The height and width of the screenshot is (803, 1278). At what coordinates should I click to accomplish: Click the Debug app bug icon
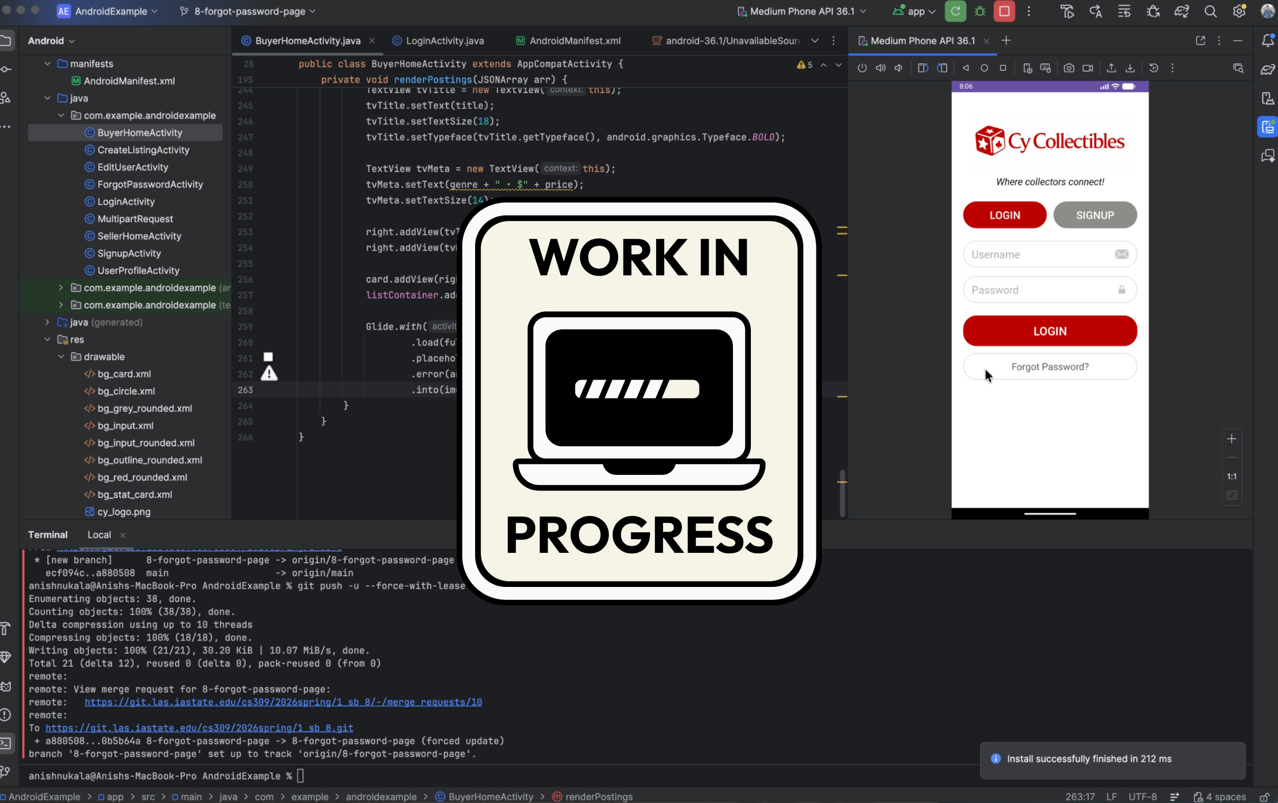pyautogui.click(x=979, y=11)
